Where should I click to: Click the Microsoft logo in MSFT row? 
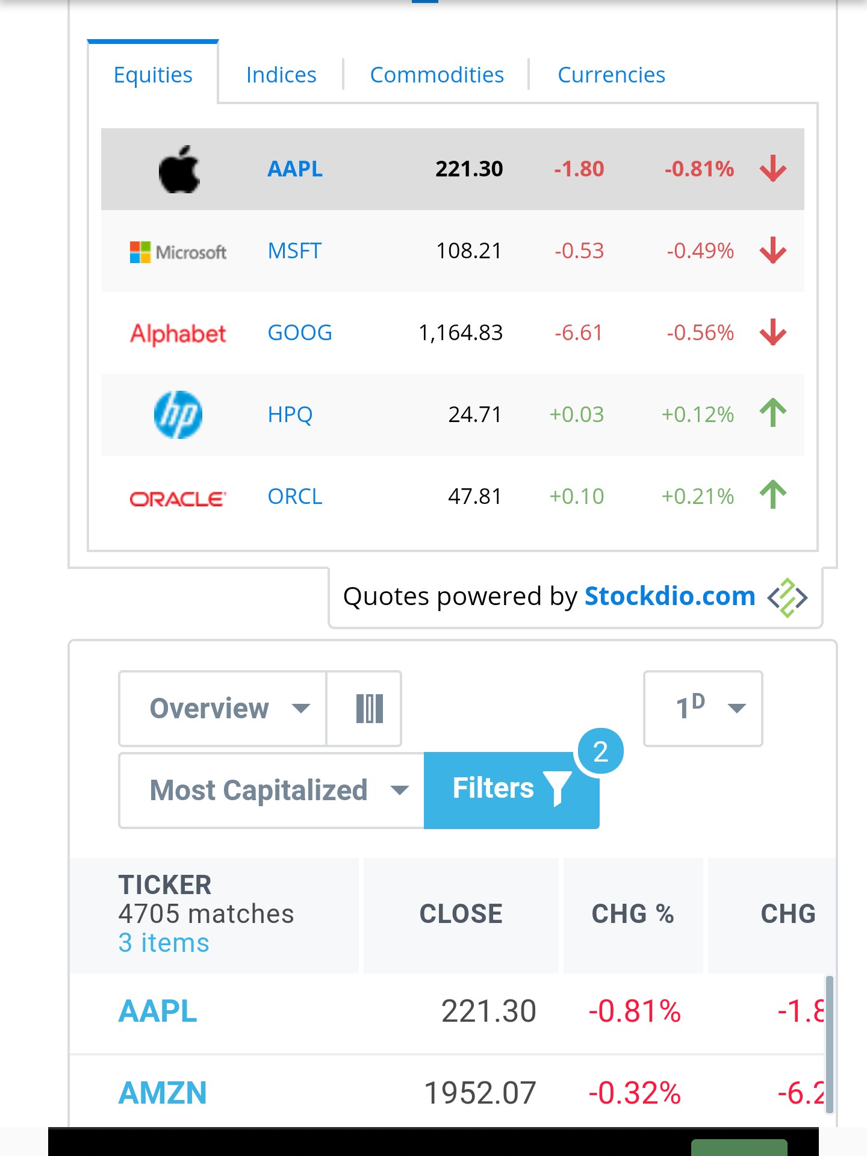pos(178,252)
